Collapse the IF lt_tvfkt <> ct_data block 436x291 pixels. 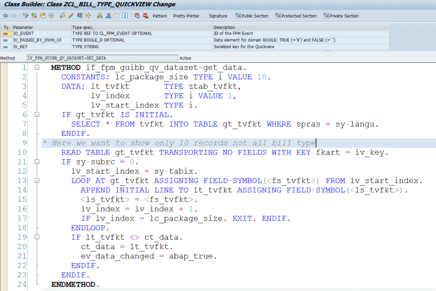click(x=37, y=237)
